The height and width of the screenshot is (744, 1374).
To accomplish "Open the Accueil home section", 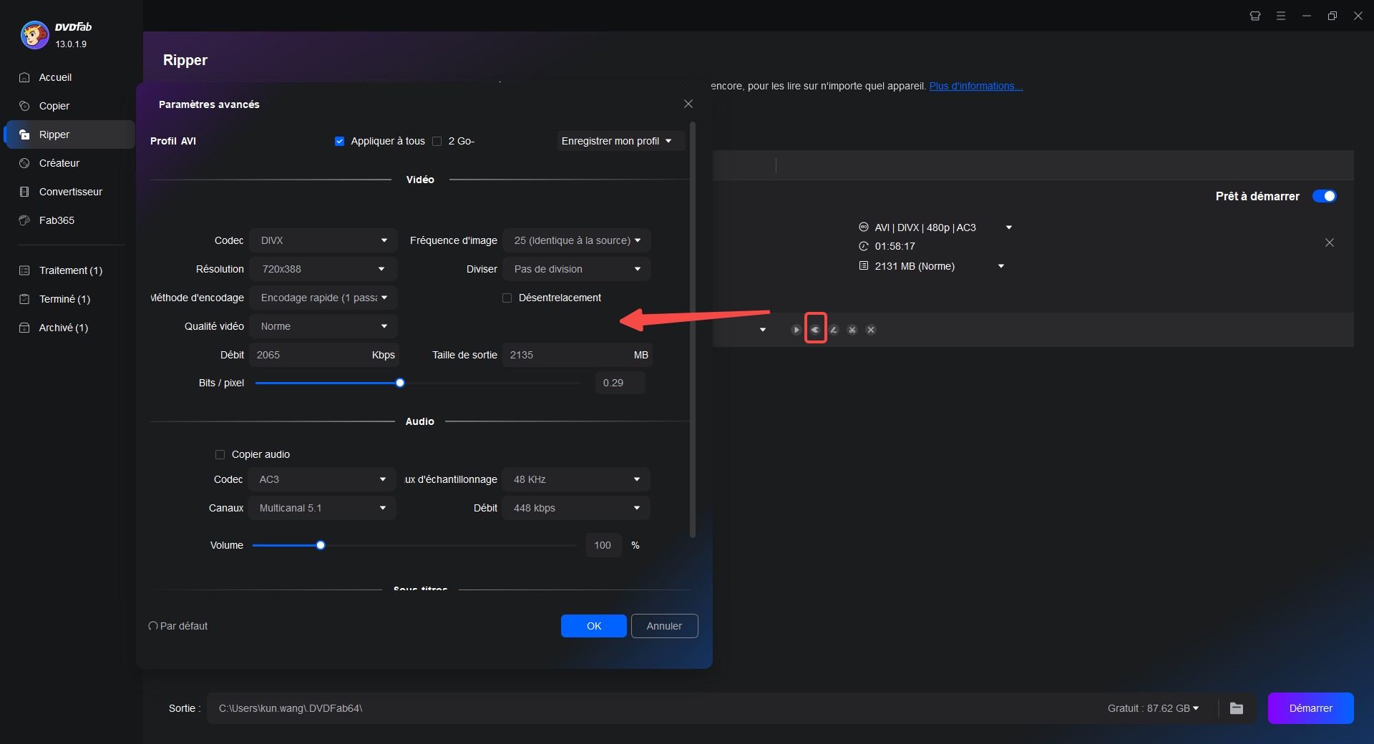I will click(55, 77).
